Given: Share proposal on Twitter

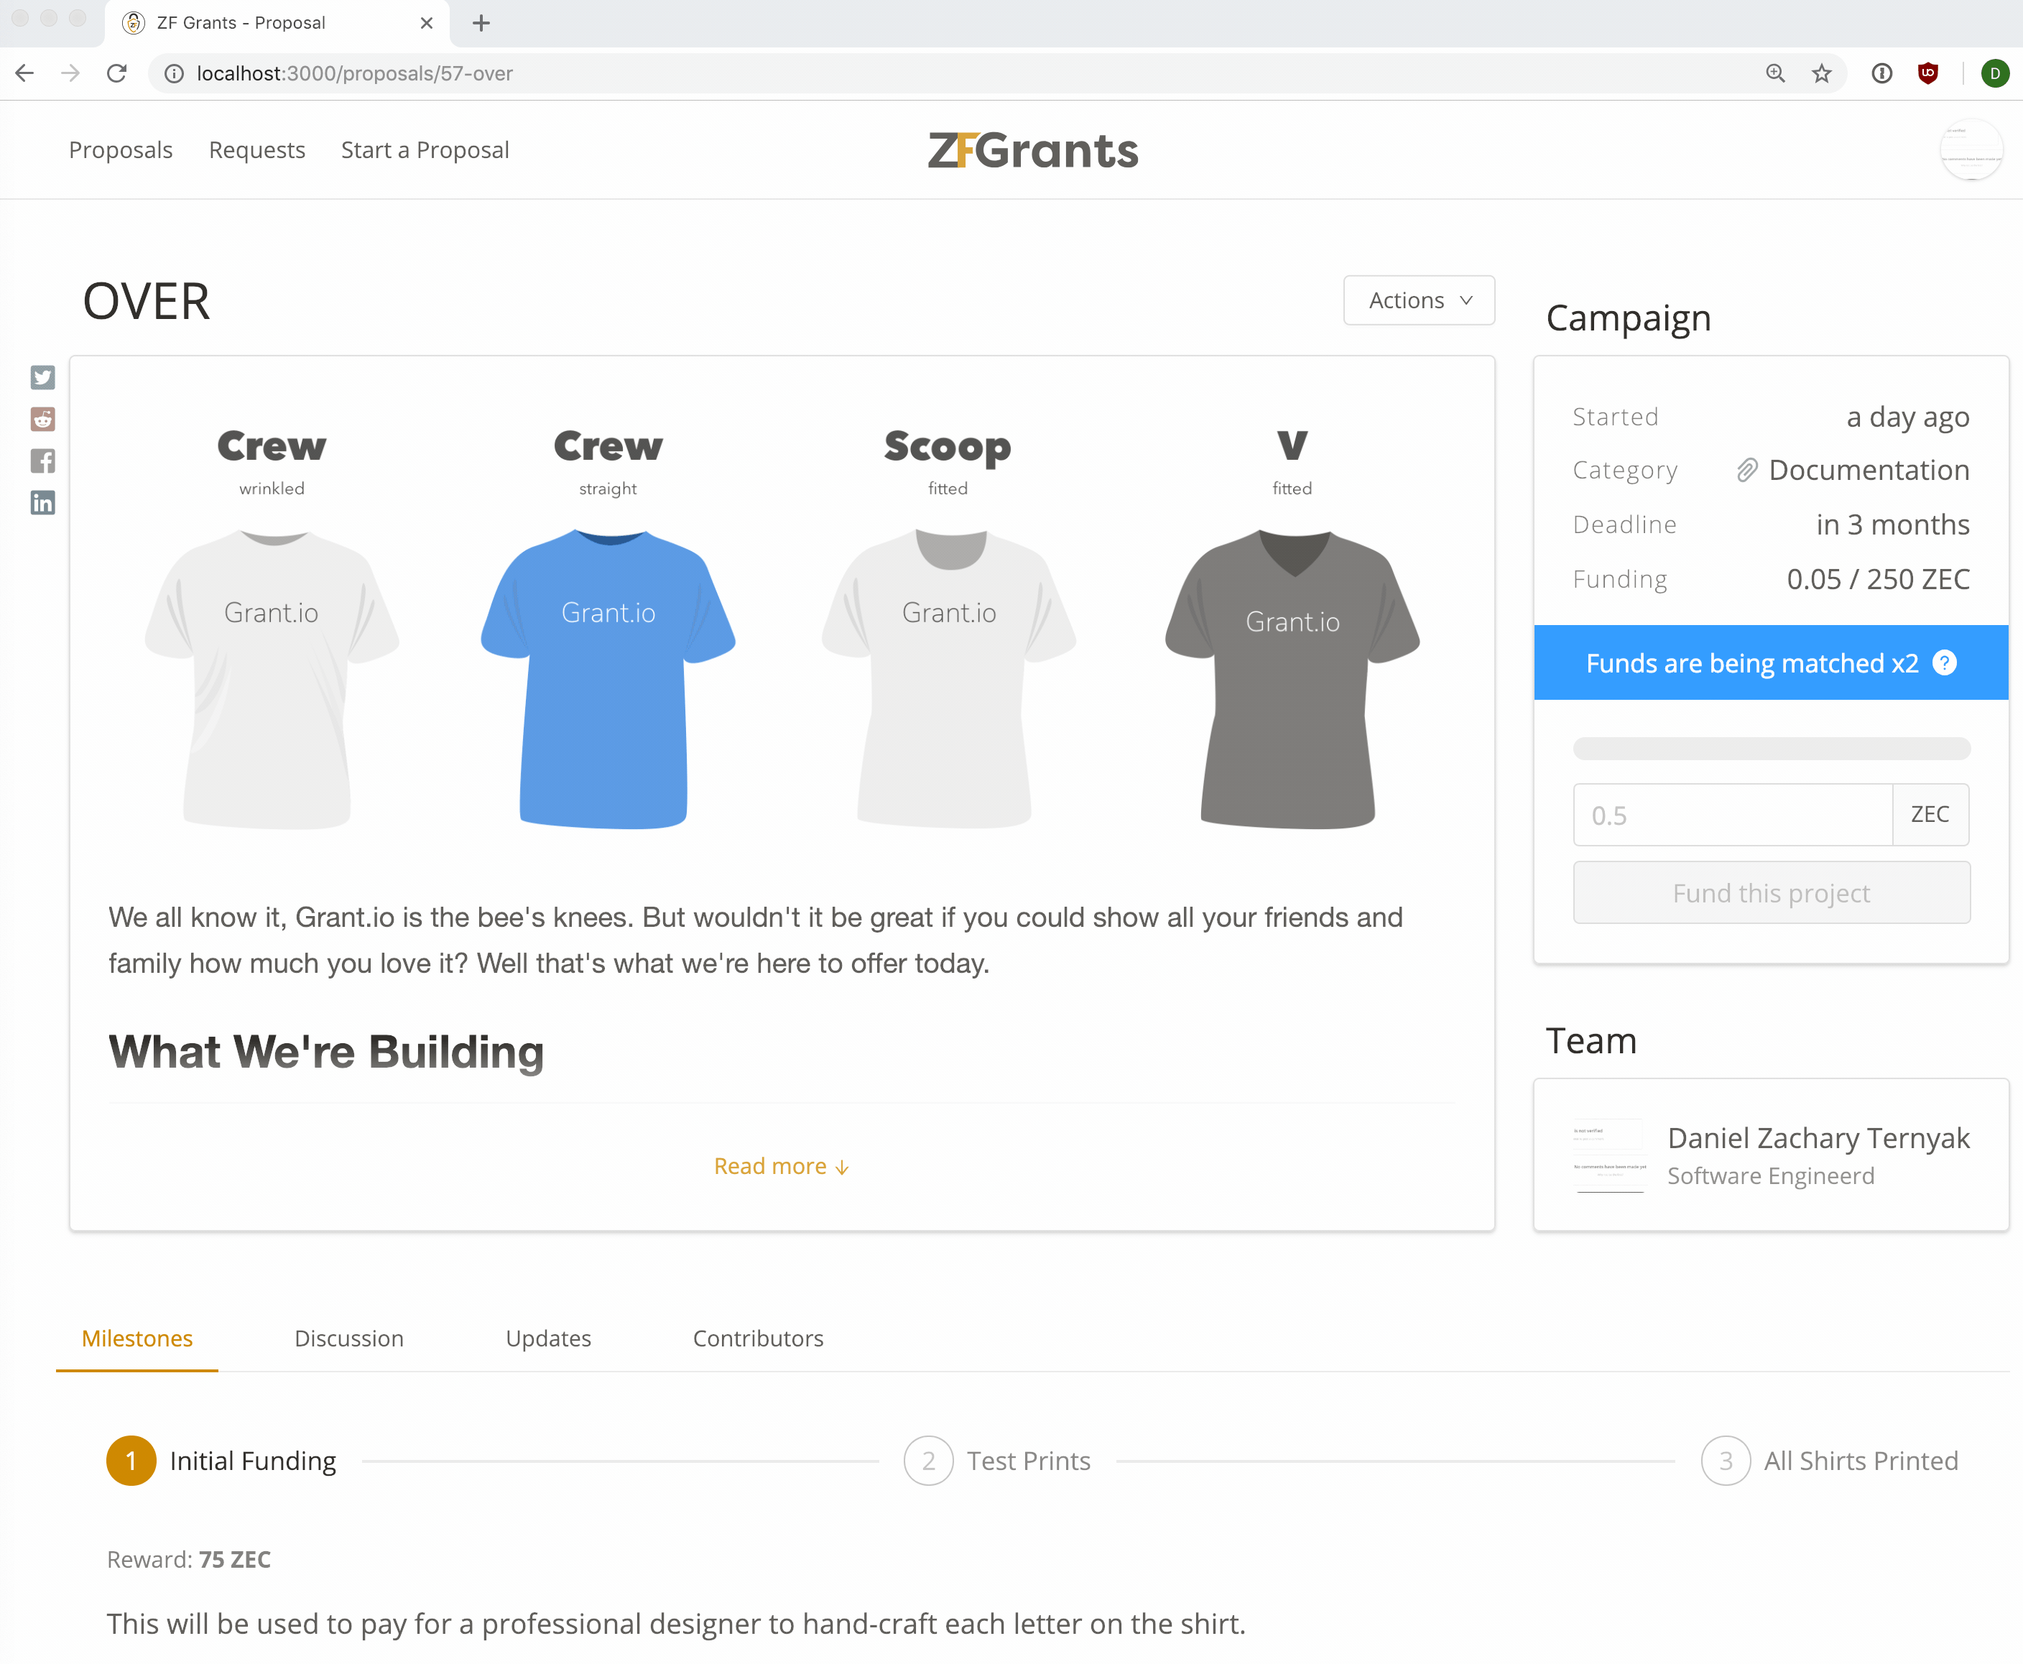Looking at the screenshot, I should coord(42,376).
